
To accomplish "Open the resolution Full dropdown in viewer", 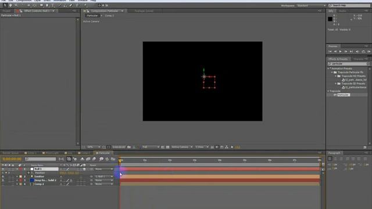I will (x=151, y=147).
